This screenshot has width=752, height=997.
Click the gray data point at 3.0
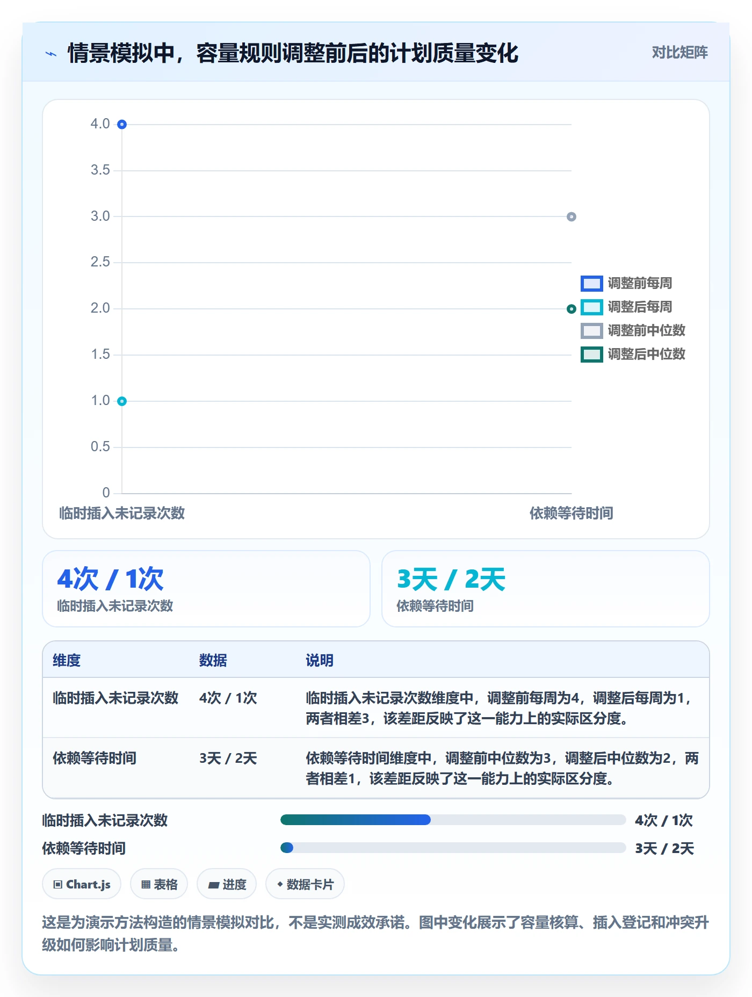click(571, 216)
